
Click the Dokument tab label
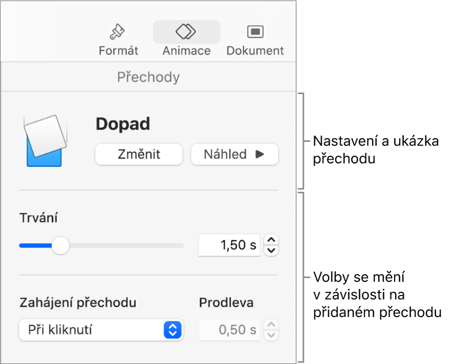click(255, 51)
